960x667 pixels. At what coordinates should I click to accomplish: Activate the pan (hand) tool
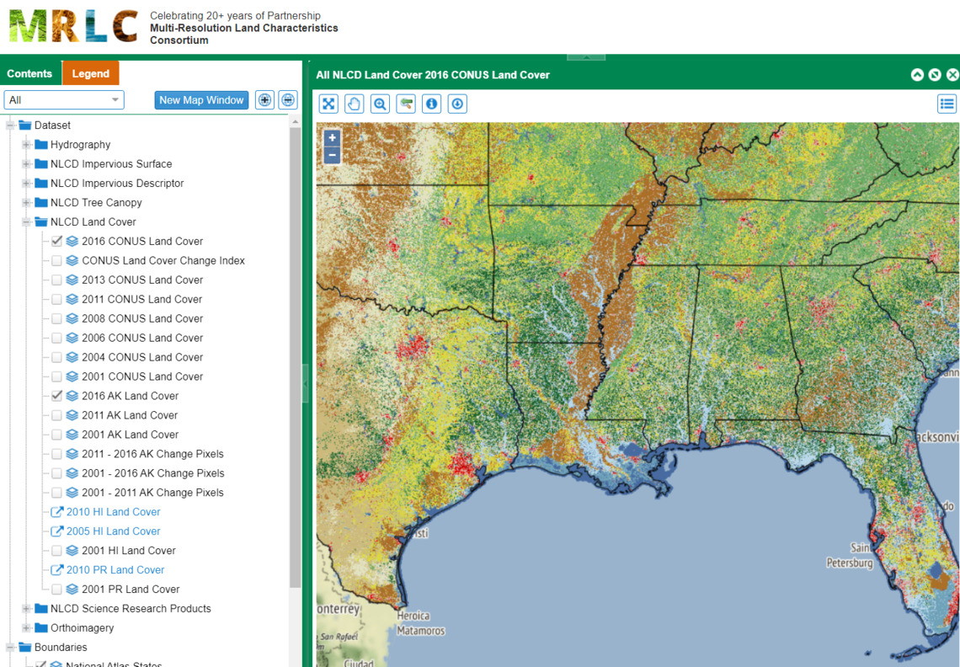354,104
